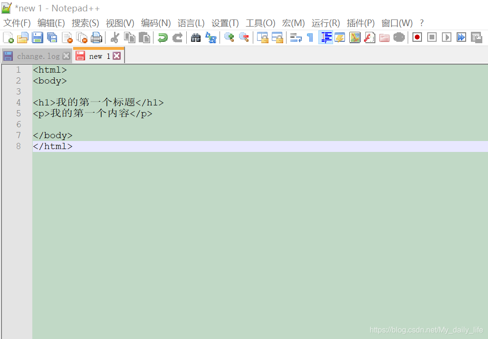Close the change.log tab
The height and width of the screenshot is (339, 488).
66,56
